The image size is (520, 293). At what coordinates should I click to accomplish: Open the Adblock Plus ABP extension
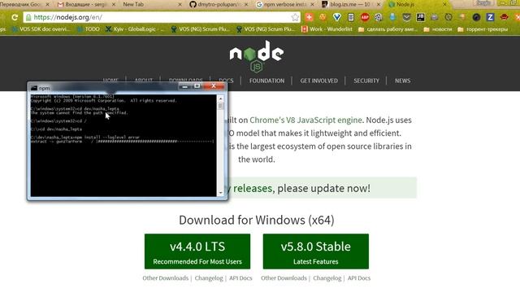pos(365,17)
